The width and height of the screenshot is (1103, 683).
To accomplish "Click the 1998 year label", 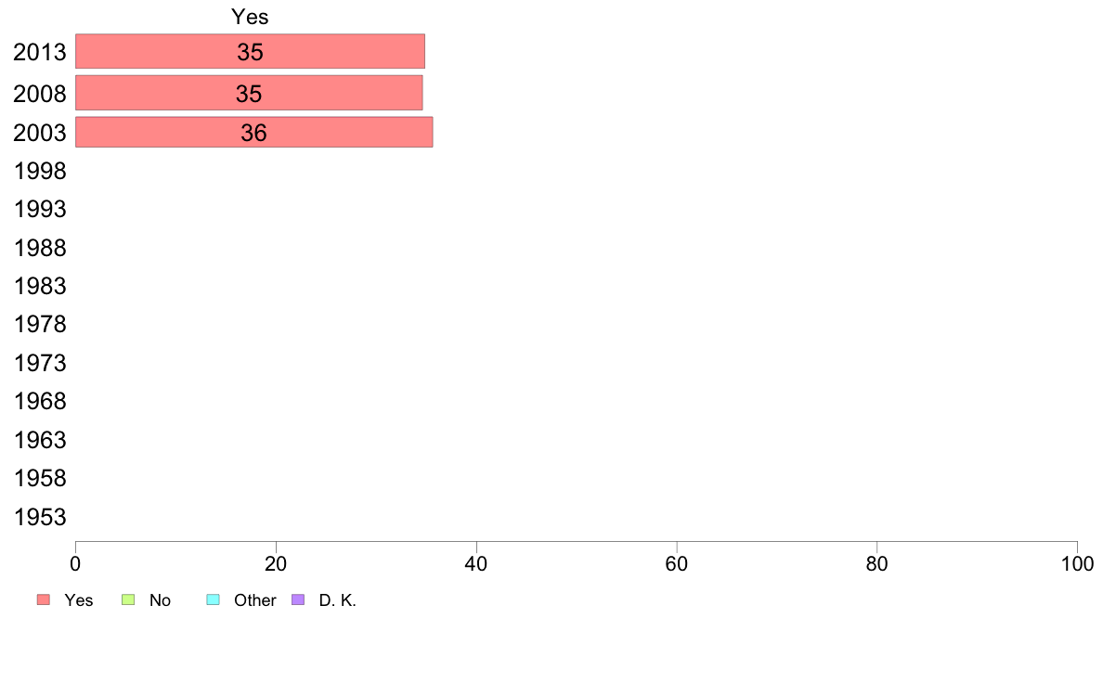I will pyautogui.click(x=40, y=171).
